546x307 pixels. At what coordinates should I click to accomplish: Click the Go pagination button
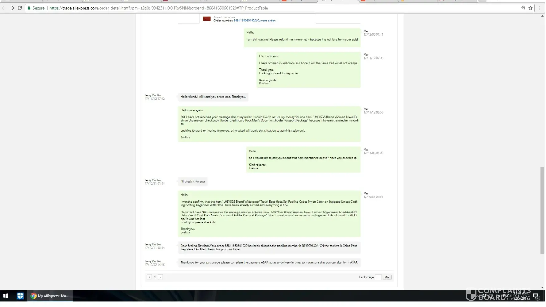(387, 277)
